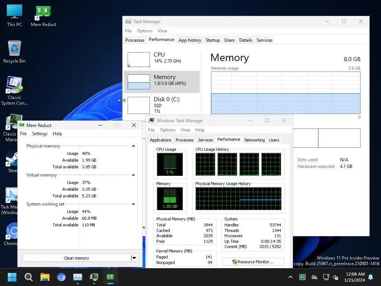Screen dimensions: 381x286
Task: Switch to the Applications tab
Action: click(x=161, y=140)
